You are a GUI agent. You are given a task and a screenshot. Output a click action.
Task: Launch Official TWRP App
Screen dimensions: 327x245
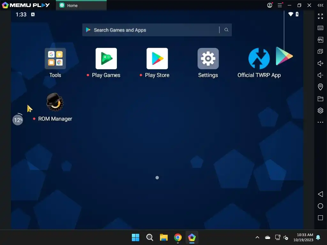(x=259, y=59)
